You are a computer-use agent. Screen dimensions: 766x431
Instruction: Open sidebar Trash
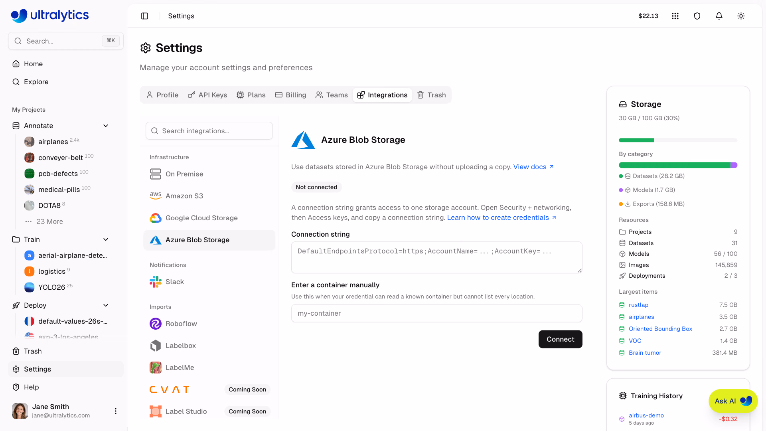[66, 351]
